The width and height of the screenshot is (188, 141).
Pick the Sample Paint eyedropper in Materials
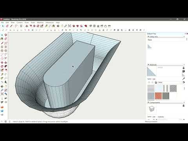pos(184,79)
